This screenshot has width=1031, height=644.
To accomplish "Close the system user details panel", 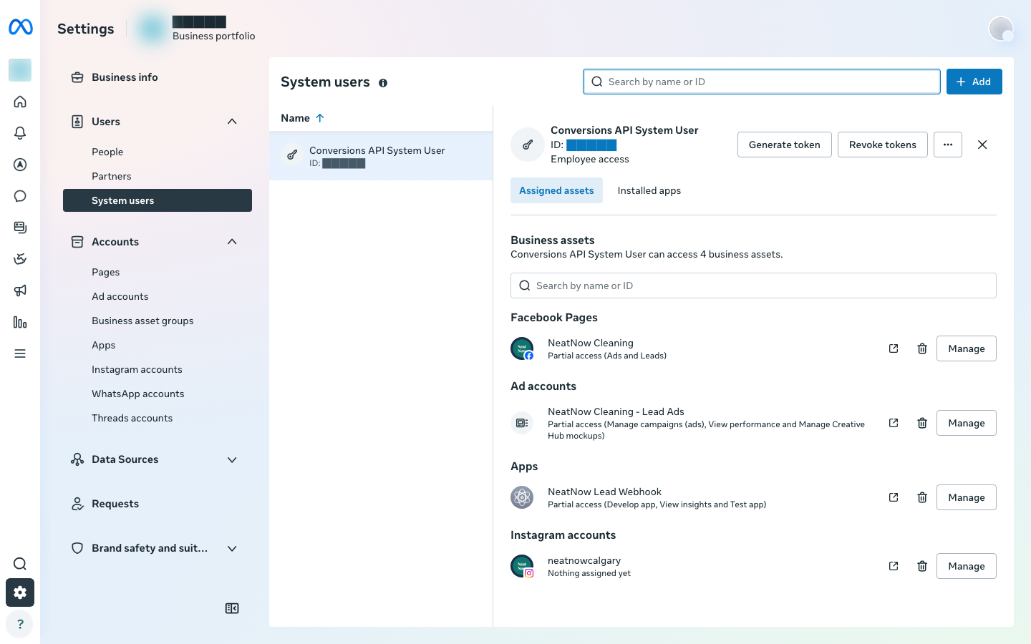I will point(982,145).
